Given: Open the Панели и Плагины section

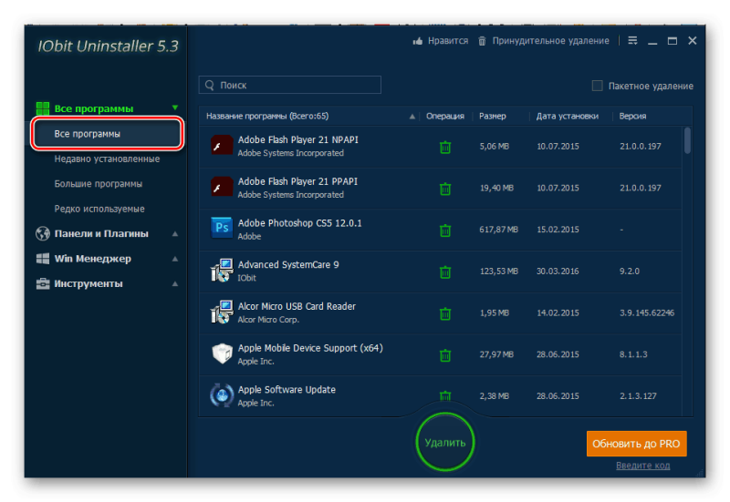Looking at the screenshot, I should tap(101, 233).
